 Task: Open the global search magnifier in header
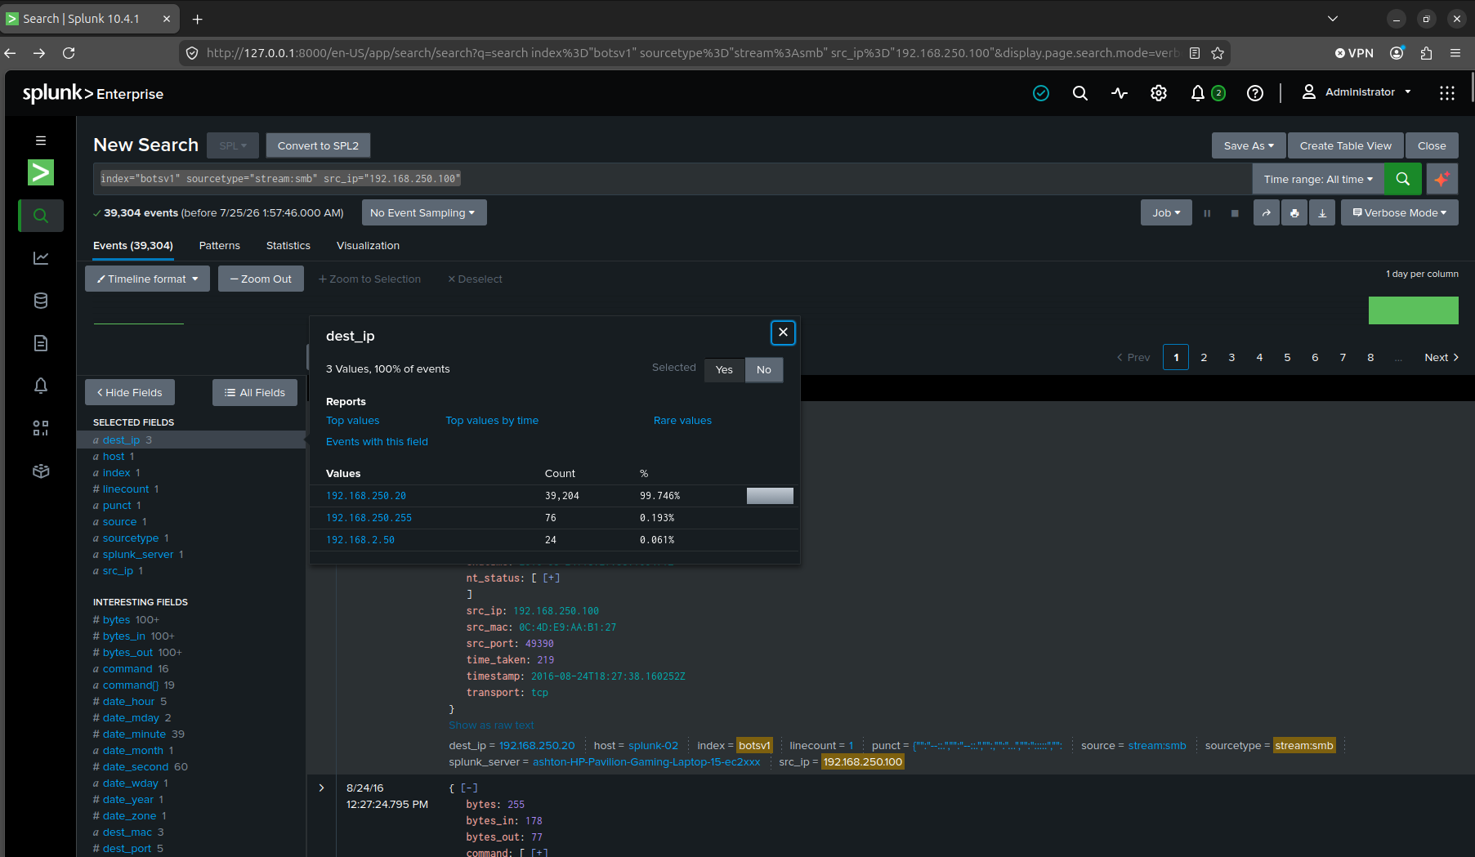point(1080,93)
